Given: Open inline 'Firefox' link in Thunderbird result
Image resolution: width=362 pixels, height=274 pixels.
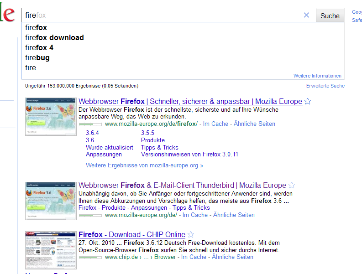Looking at the screenshot, I should coord(87,208).
